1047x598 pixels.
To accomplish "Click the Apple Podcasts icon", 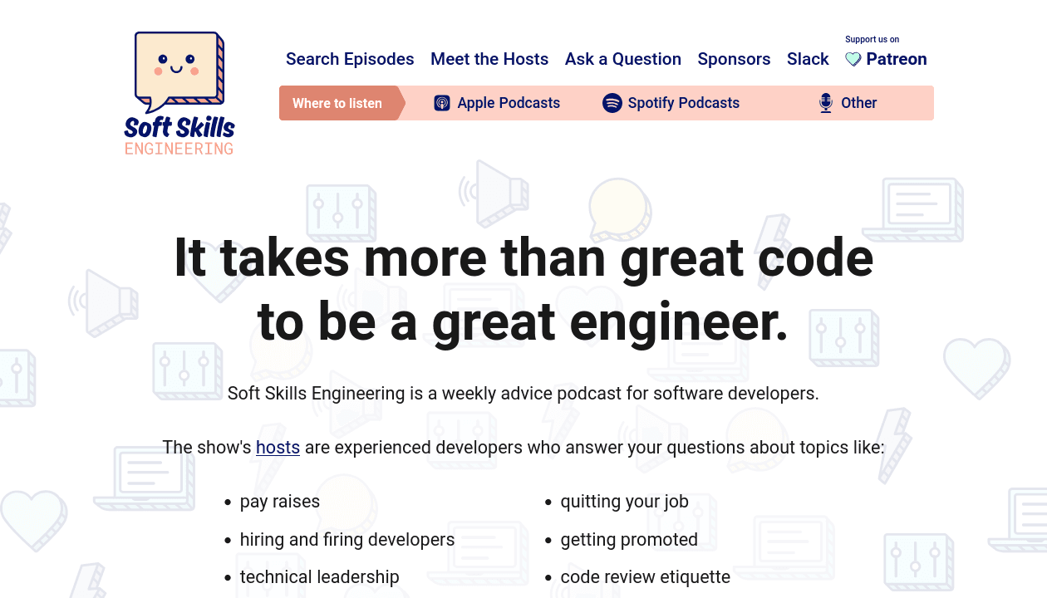I will pyautogui.click(x=441, y=102).
